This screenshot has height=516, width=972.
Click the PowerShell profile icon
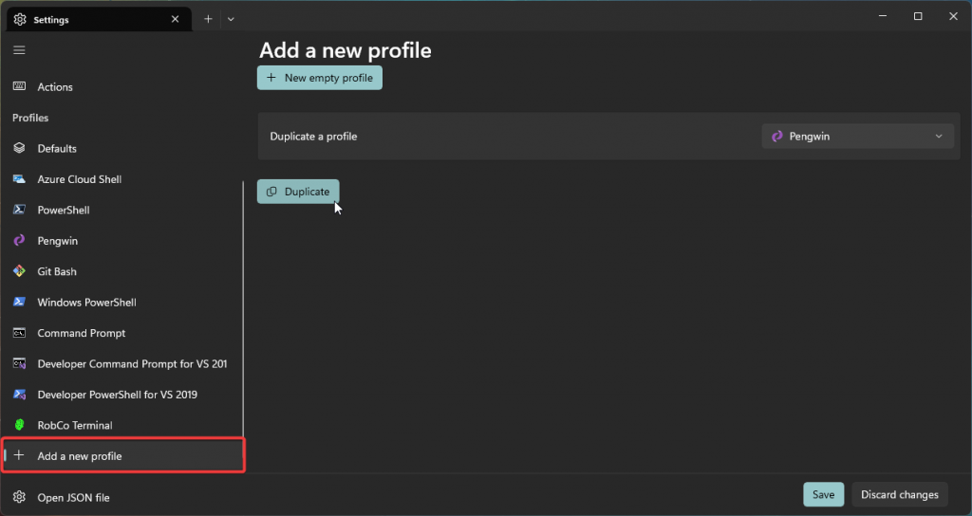coord(19,210)
